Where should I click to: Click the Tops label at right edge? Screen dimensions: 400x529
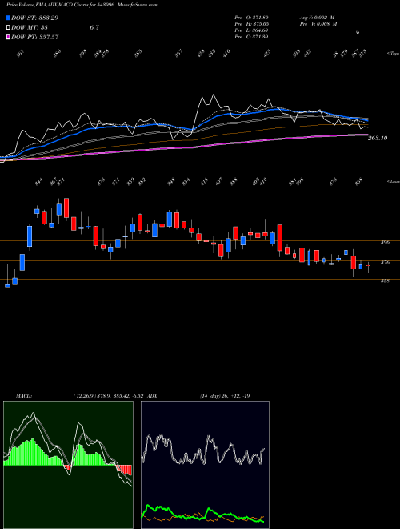click(393, 54)
